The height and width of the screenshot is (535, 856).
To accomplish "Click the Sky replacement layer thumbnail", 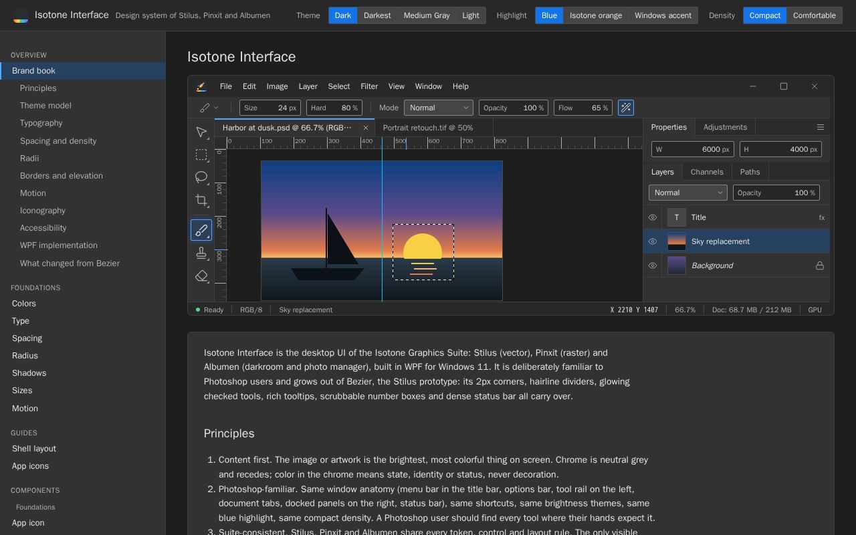I will point(677,241).
